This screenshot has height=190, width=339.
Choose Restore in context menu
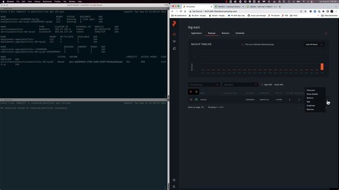click(310, 98)
